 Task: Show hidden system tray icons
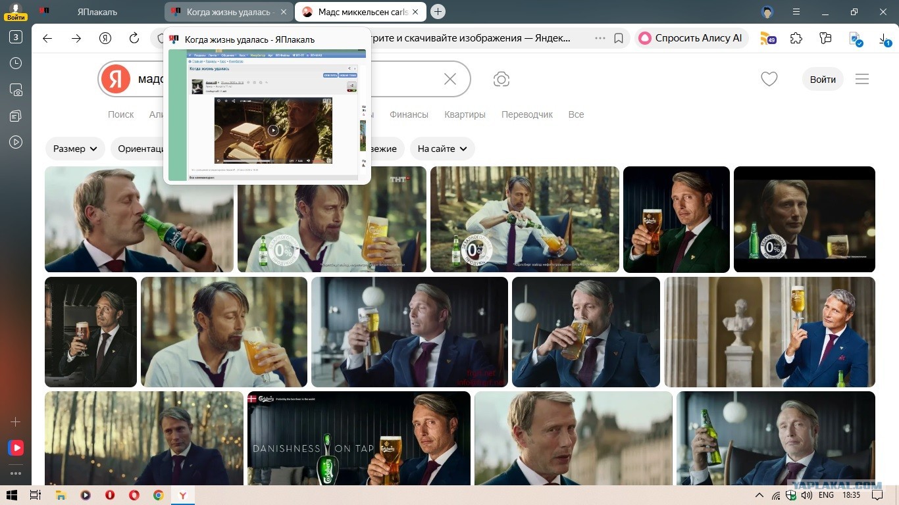[759, 495]
